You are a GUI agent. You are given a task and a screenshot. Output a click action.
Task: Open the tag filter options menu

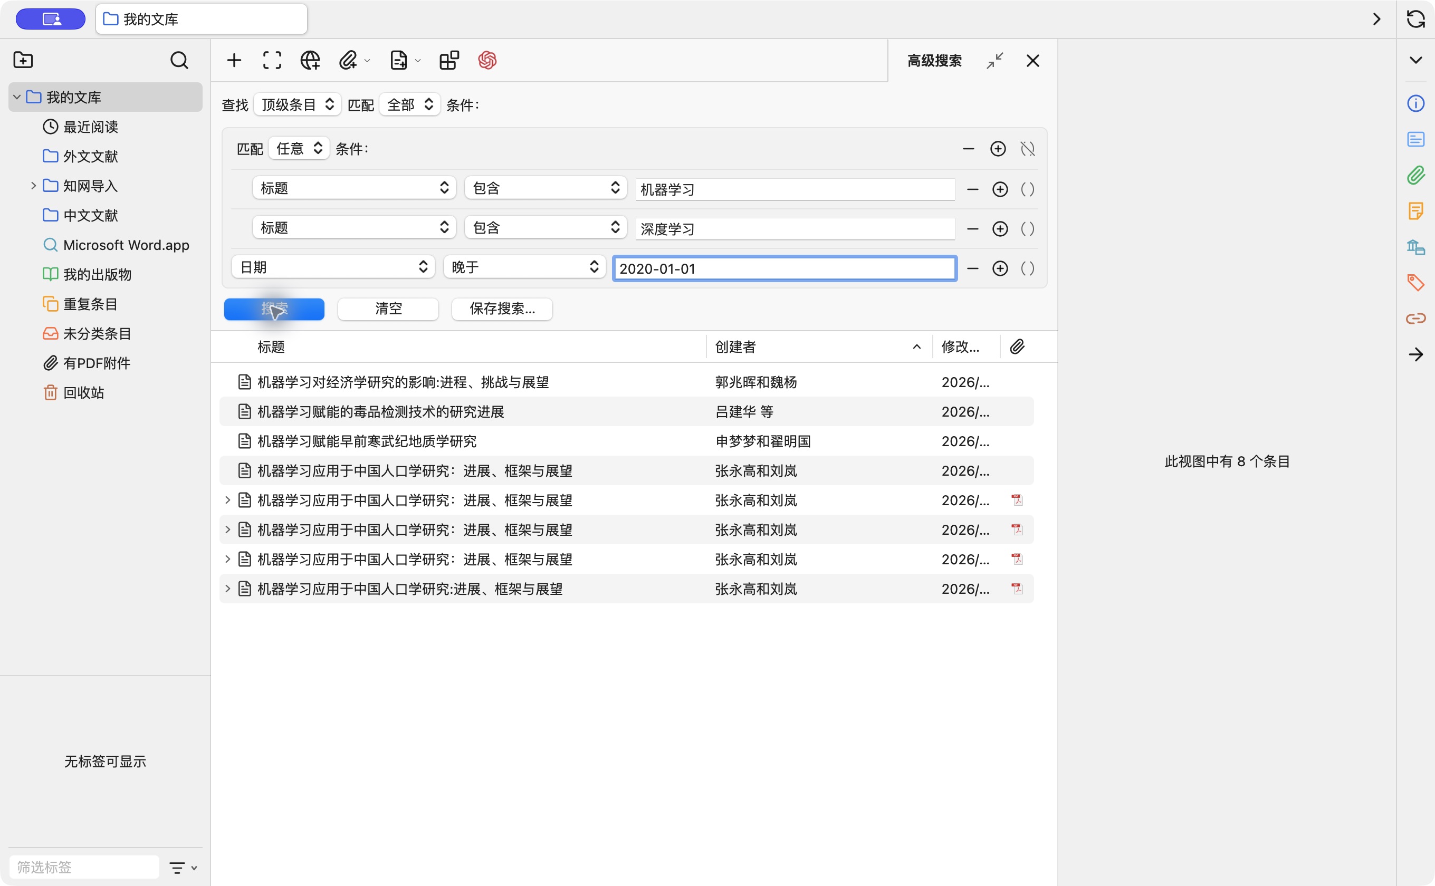click(183, 867)
